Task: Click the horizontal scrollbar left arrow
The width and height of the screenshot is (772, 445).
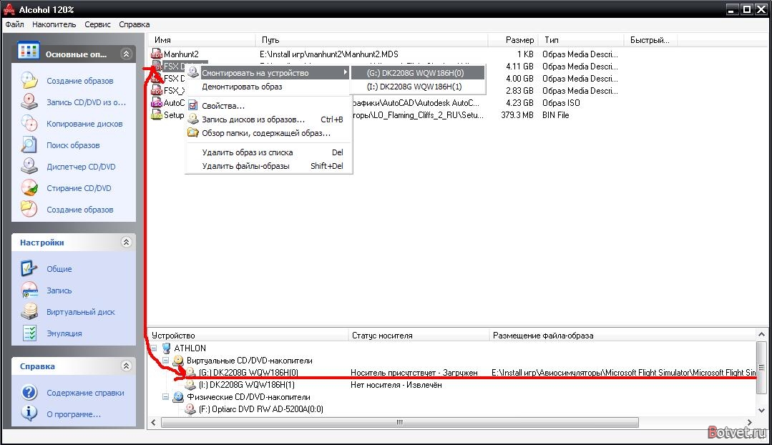Action: [x=154, y=422]
